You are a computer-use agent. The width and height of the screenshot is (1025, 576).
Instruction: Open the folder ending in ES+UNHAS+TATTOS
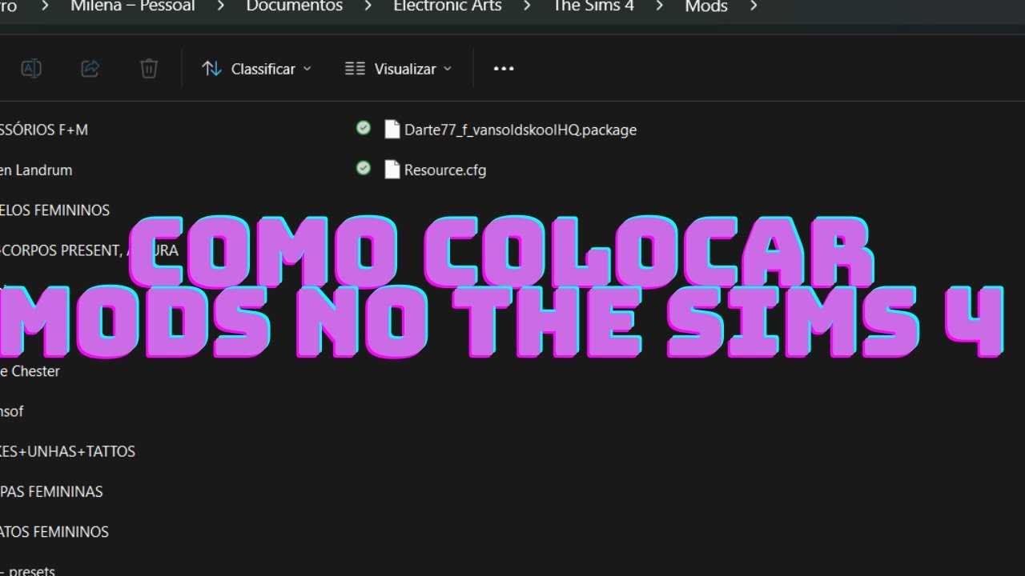tap(67, 451)
